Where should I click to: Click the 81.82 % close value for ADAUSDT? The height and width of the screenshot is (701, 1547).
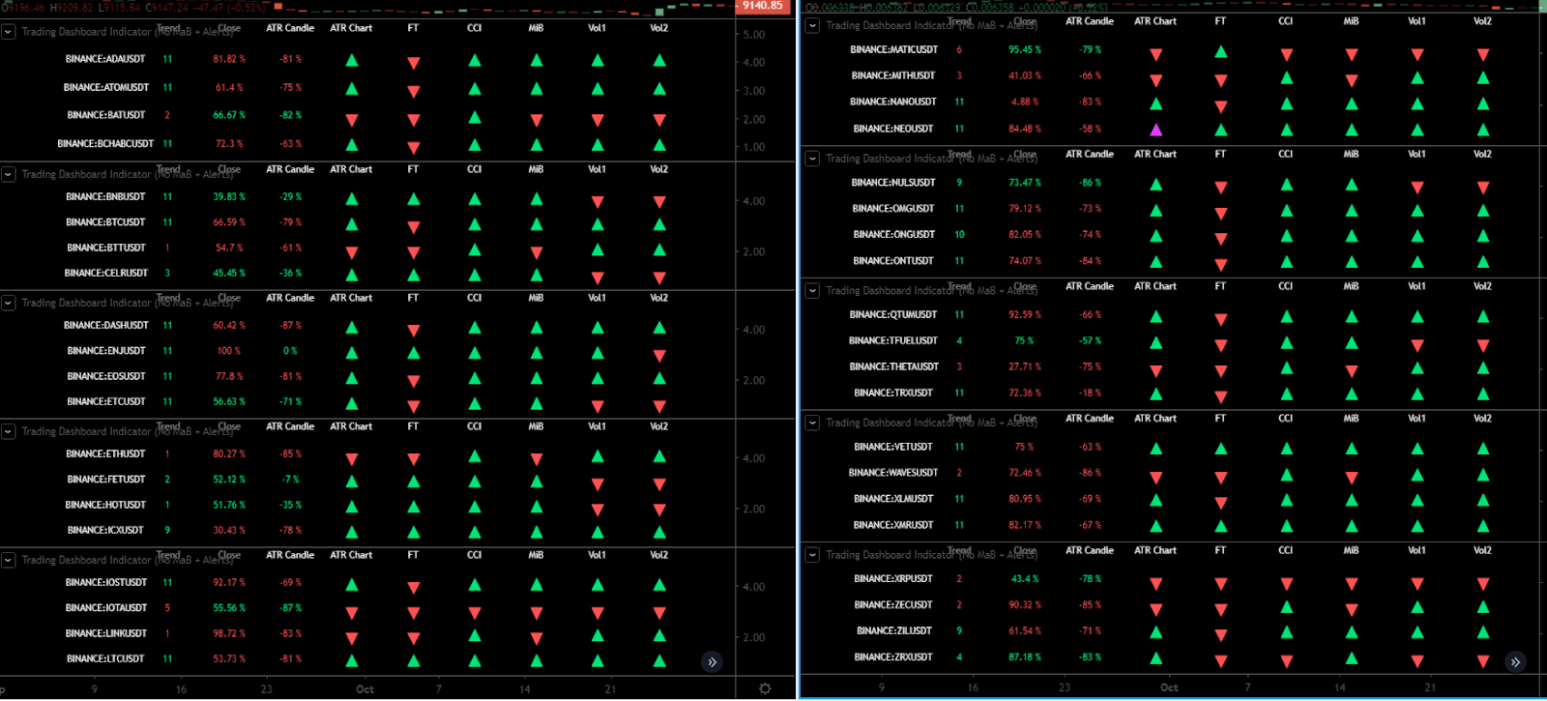229,59
